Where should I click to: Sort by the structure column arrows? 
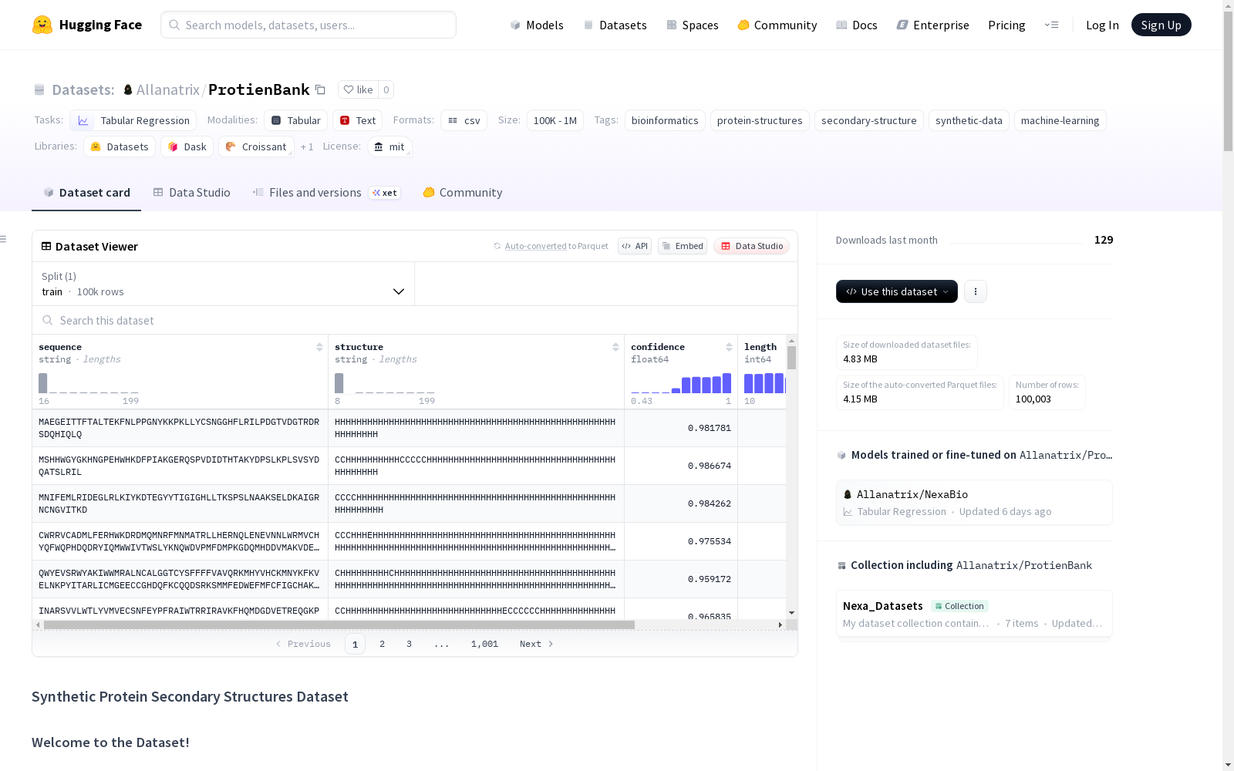point(615,347)
